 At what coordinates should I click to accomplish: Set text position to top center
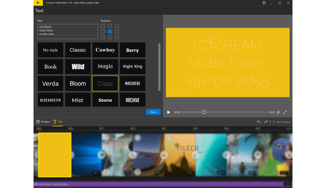pyautogui.click(x=110, y=26)
